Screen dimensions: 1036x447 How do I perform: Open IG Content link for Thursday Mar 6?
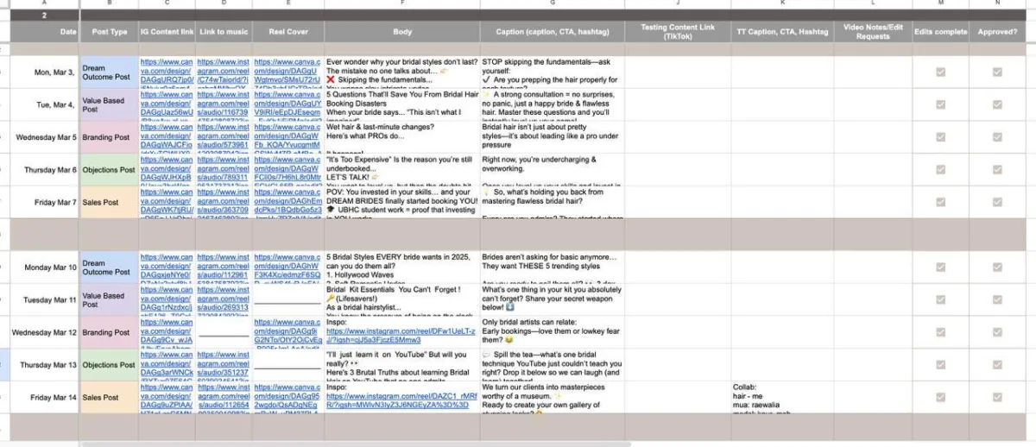pos(167,170)
